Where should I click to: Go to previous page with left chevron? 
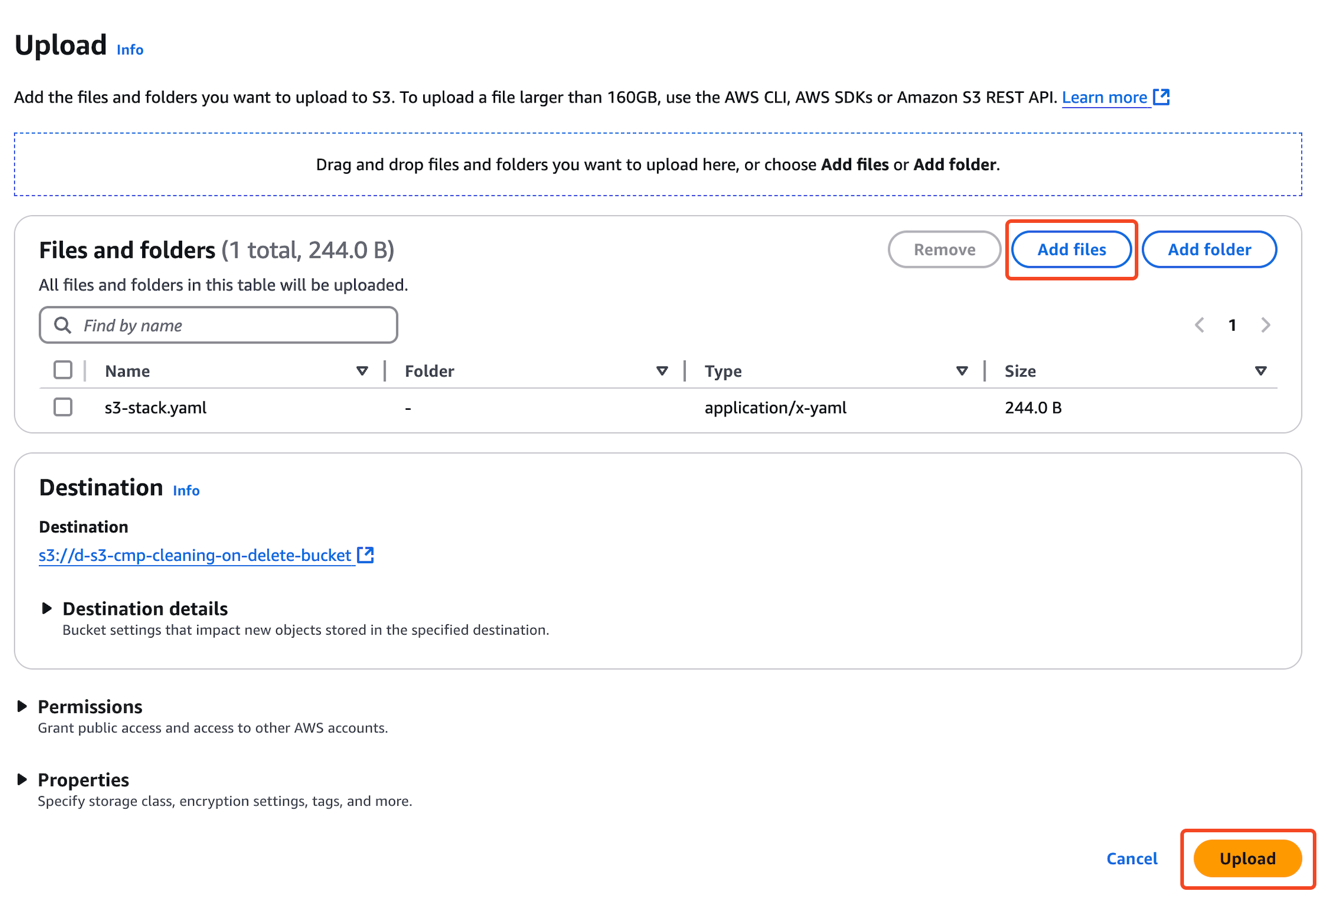(1200, 325)
